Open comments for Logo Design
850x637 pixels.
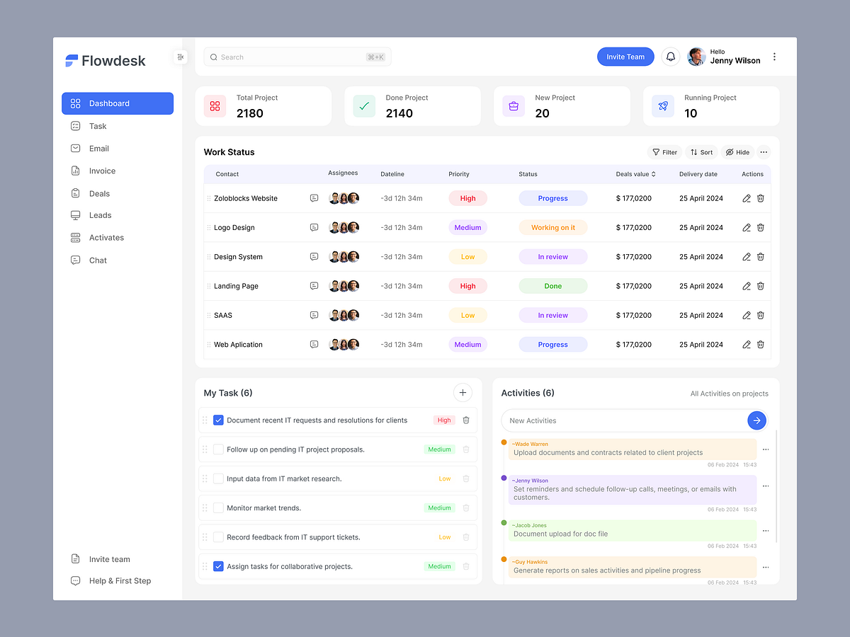(314, 228)
